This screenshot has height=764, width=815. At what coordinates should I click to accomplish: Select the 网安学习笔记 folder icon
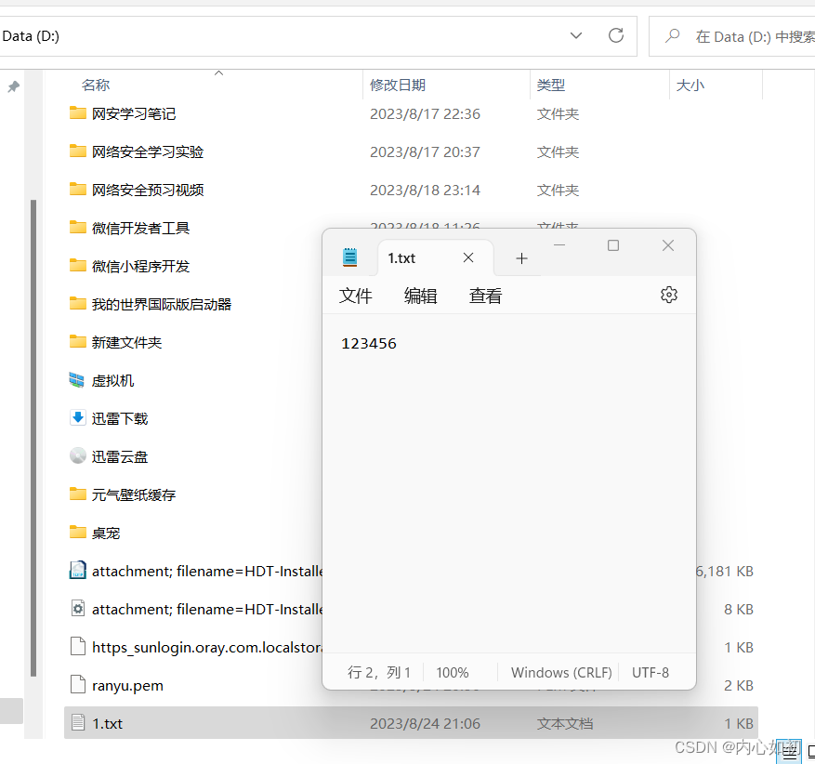(x=77, y=112)
